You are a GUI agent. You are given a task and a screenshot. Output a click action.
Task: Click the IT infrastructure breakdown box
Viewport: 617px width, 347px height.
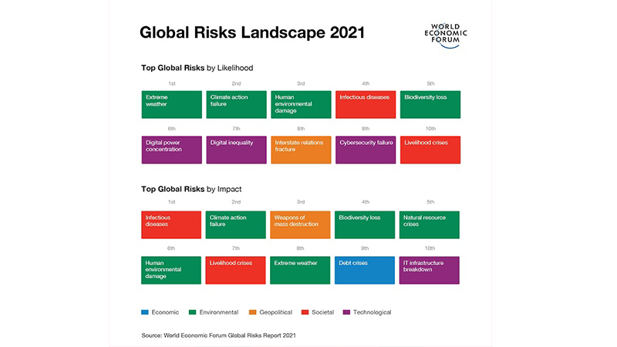click(430, 271)
